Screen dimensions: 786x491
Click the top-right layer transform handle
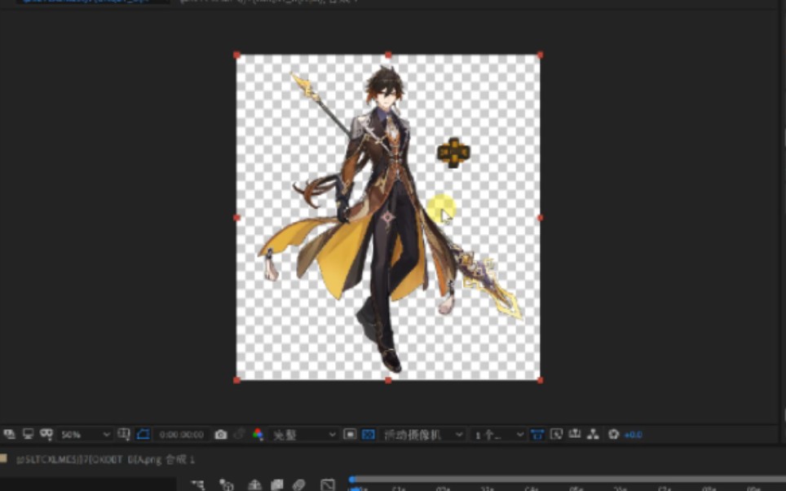pos(540,55)
